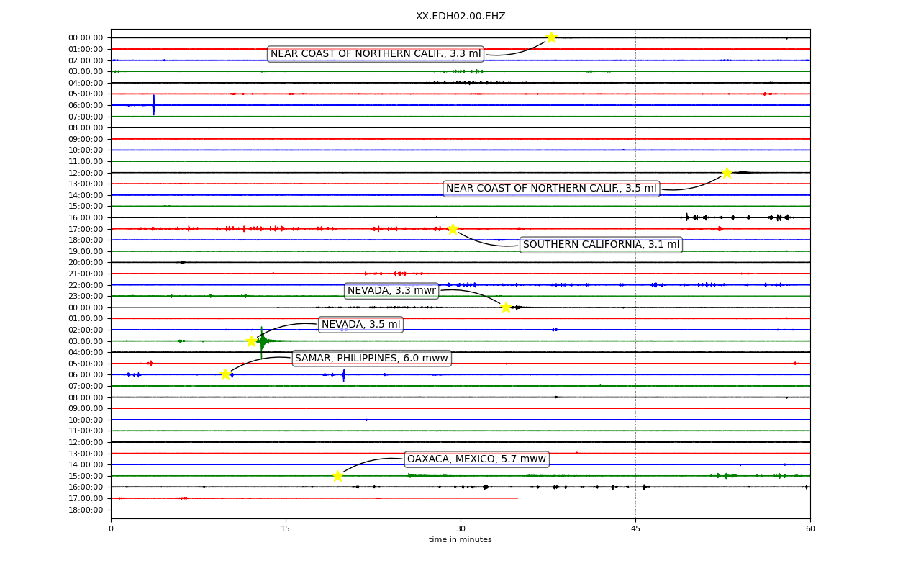
Task: Select the NEAR COAST OF NORTHERN CALIF., 3.5 ml label
Action: 551,189
